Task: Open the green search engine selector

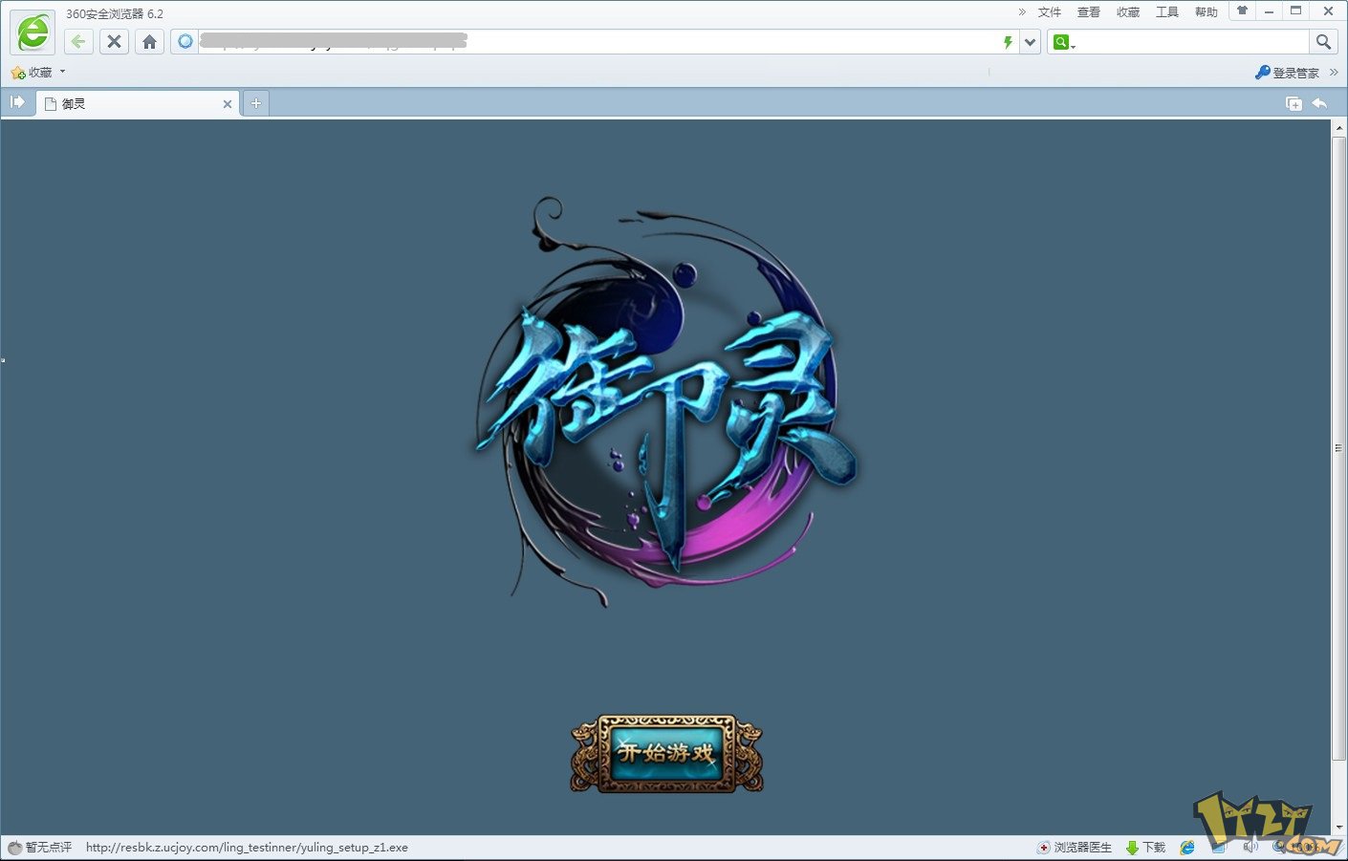Action: [x=1063, y=42]
